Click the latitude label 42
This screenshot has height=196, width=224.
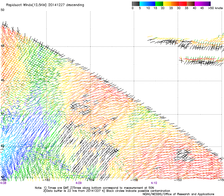click(2, 146)
